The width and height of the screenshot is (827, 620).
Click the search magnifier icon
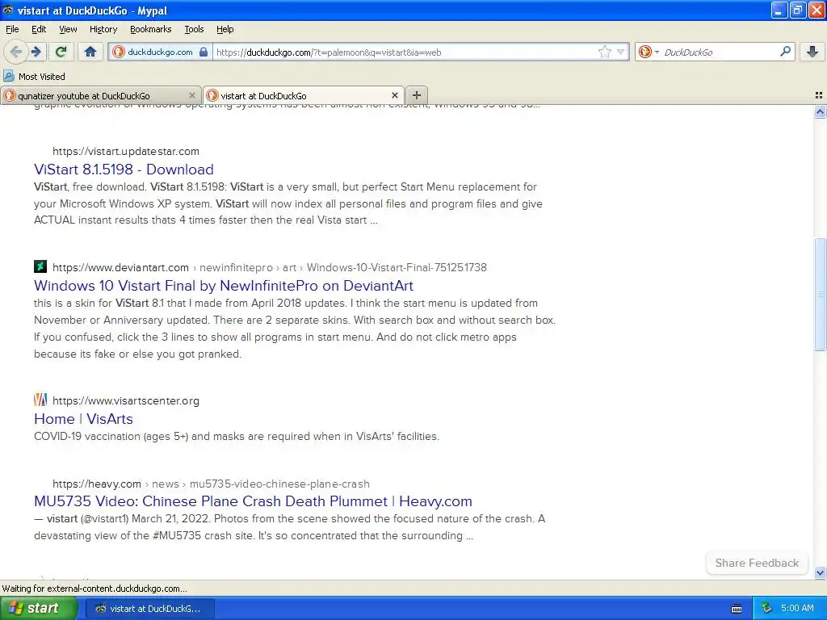[x=785, y=51]
